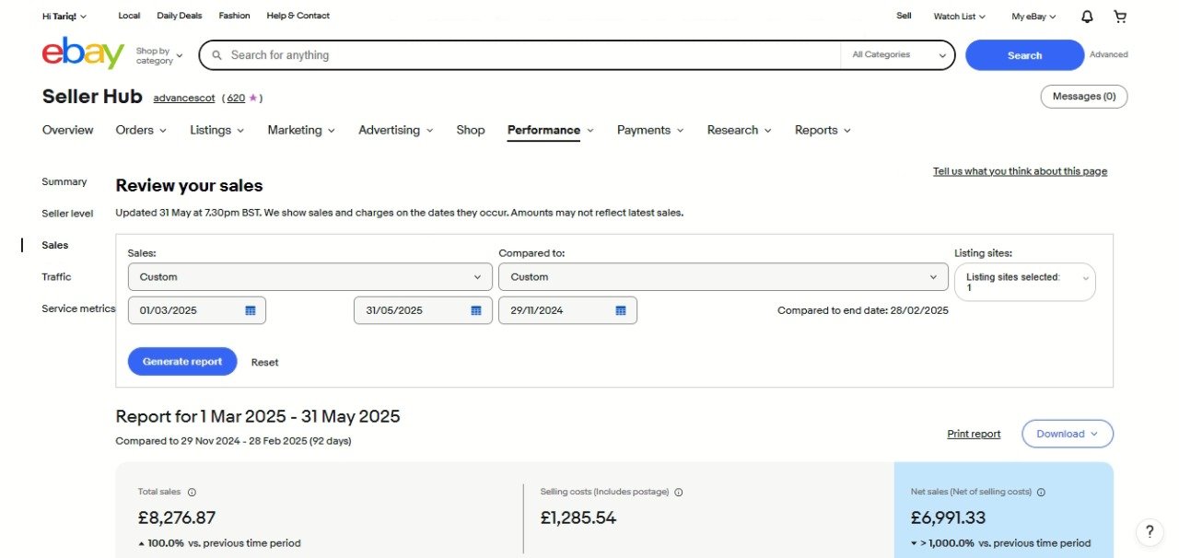Image resolution: width=1179 pixels, height=558 pixels.
Task: Open the Reports menu
Action: point(823,131)
